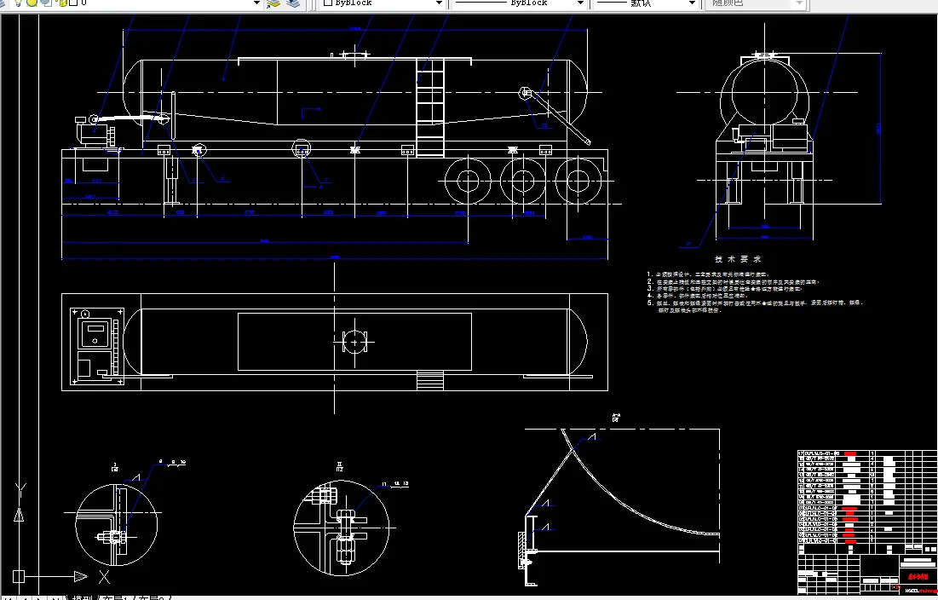Click the Layer Previous icon
938x600 pixels.
click(293, 3)
